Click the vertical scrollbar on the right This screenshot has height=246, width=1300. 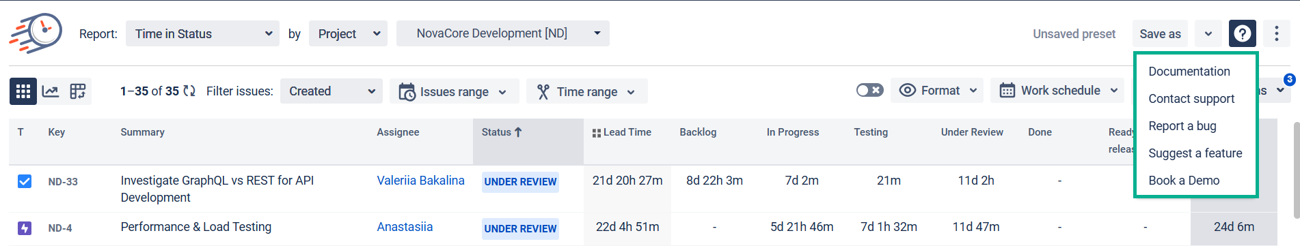(1296, 170)
